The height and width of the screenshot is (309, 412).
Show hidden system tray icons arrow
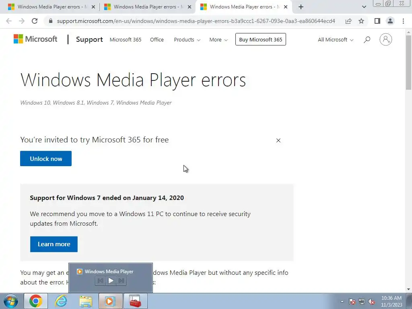pyautogui.click(x=342, y=302)
